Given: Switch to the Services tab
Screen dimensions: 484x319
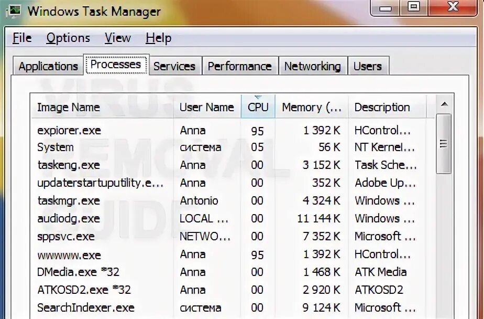Looking at the screenshot, I should pos(175,66).
